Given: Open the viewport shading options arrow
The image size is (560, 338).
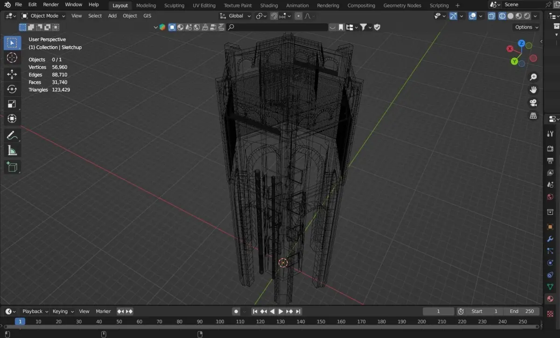Looking at the screenshot, I should click(535, 16).
